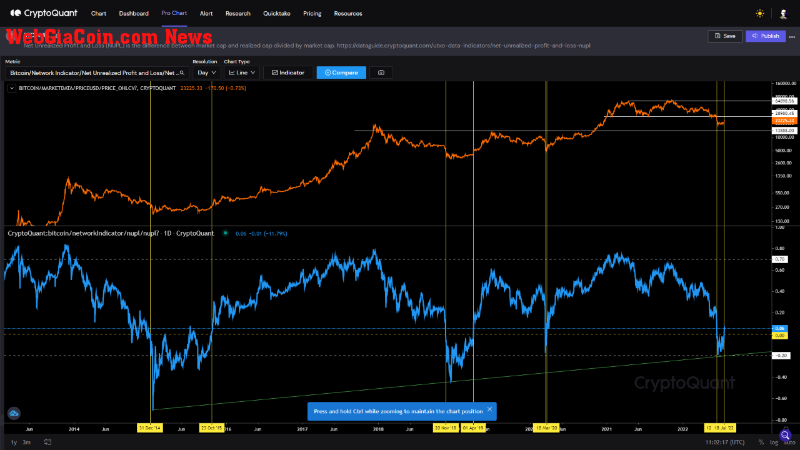Collapse the price series legend chevron
Screen dimensions: 800x450
pyautogui.click(x=12, y=88)
